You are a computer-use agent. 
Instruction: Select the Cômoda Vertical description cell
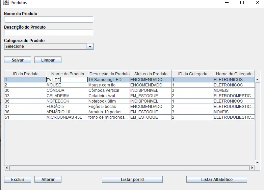(109, 90)
